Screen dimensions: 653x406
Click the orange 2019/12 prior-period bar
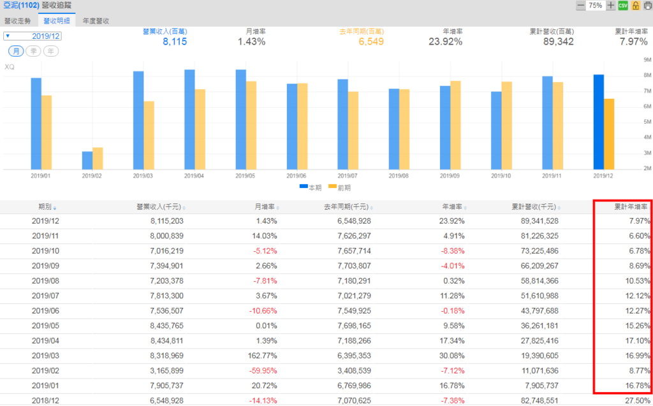(609, 134)
